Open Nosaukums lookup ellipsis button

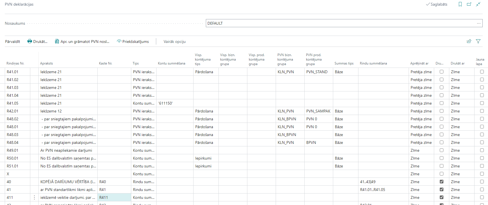(478, 23)
